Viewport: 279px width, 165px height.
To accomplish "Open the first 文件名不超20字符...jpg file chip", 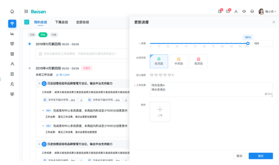I will (x=60, y=100).
